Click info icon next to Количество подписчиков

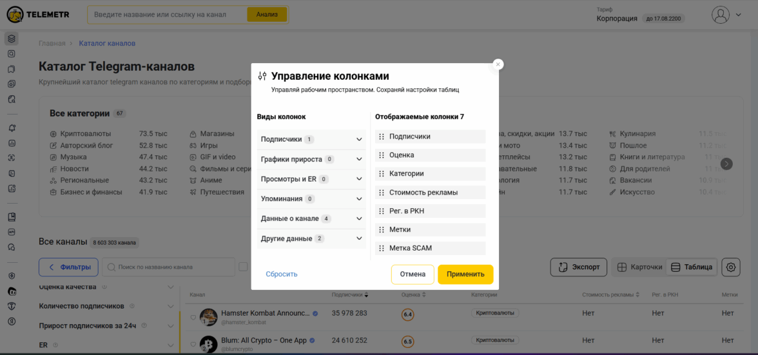pos(132,306)
